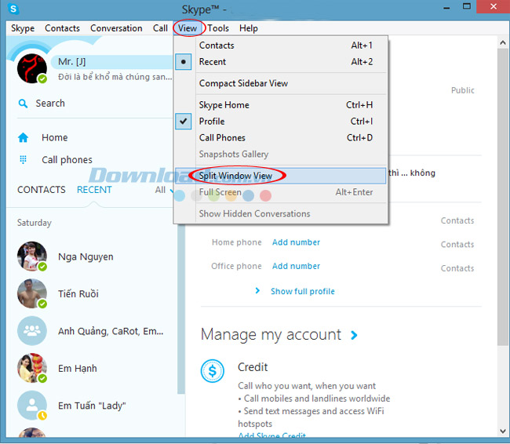
Task: Choose Contacts Alt+1 in View menu
Action: coord(281,45)
